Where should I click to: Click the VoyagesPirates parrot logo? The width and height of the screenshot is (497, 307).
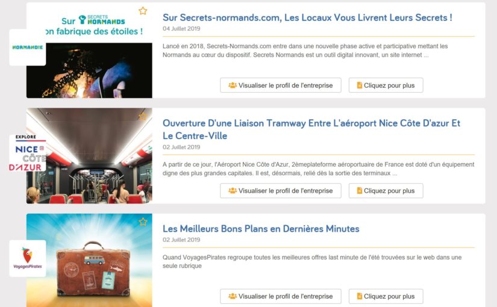pos(28,258)
